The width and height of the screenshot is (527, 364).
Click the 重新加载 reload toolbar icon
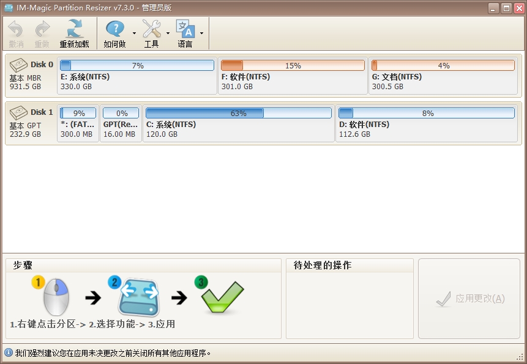coord(74,28)
